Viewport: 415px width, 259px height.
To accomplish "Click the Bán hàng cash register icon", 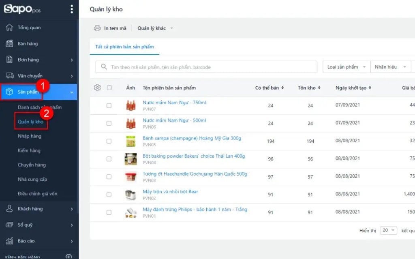I will [10, 44].
